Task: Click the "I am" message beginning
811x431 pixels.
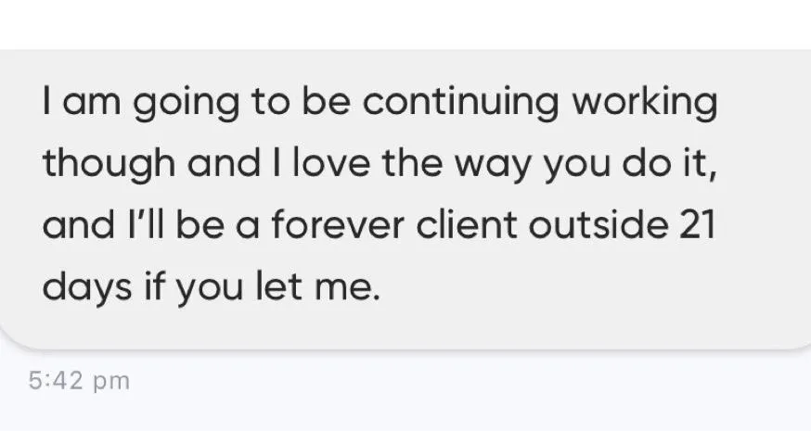Action: [x=82, y=101]
